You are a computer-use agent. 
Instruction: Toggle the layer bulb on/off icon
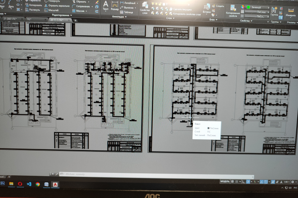tap(152, 4)
